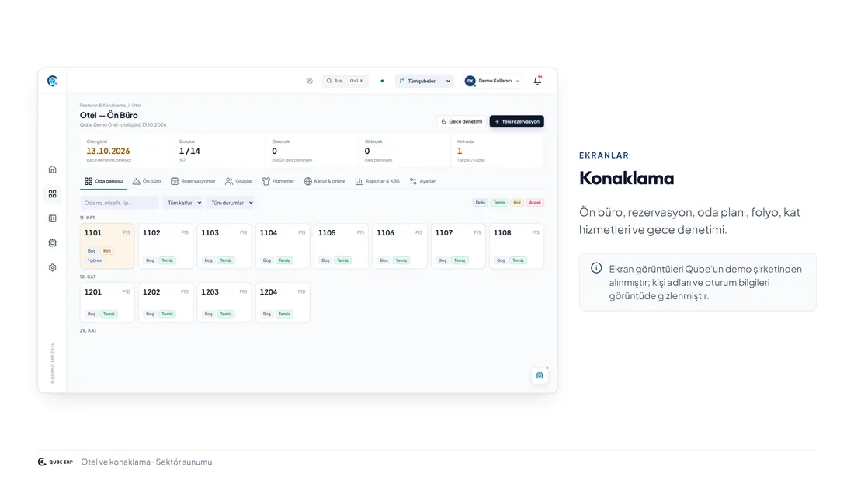Open the notifications bell

(x=537, y=81)
